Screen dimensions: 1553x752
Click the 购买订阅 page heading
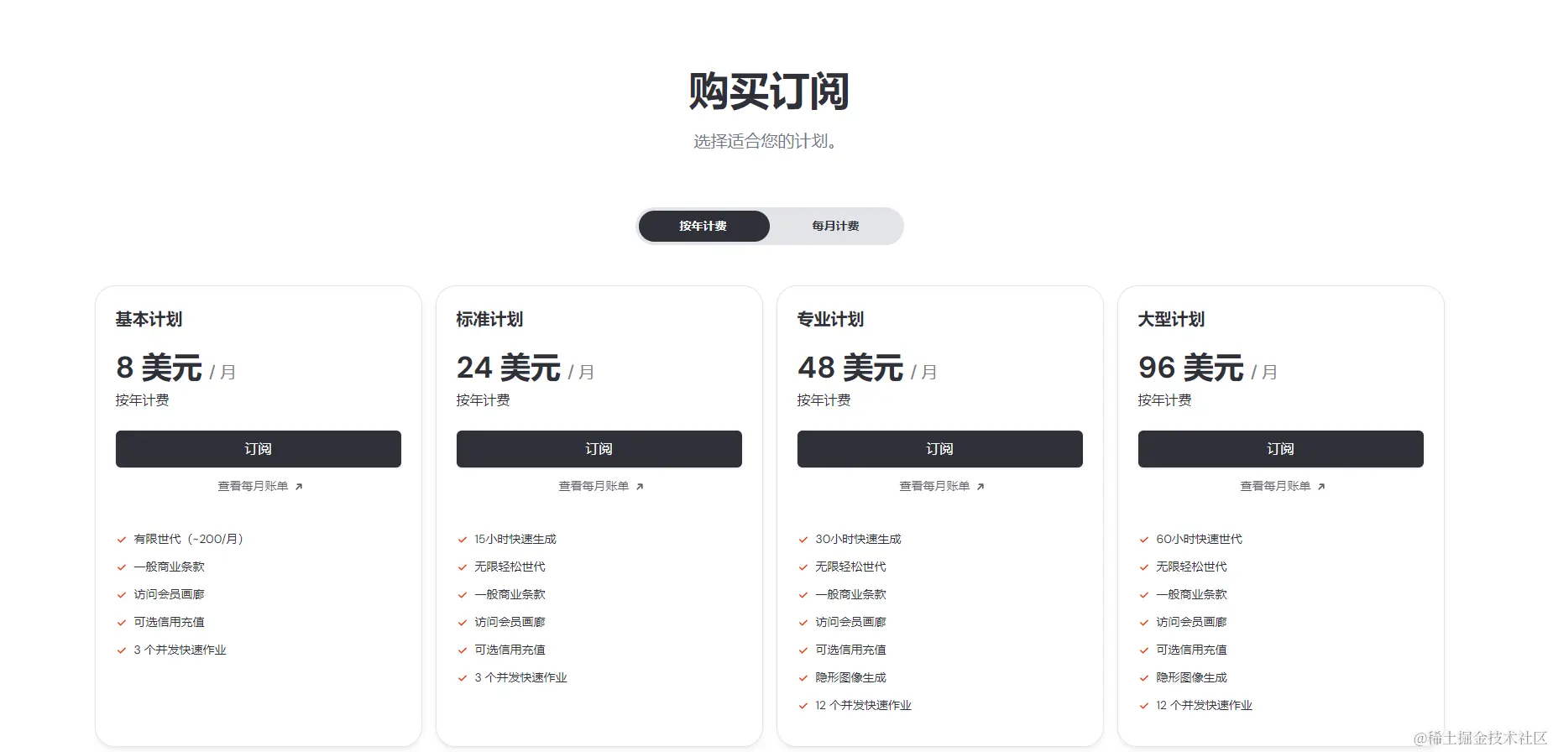pos(769,91)
